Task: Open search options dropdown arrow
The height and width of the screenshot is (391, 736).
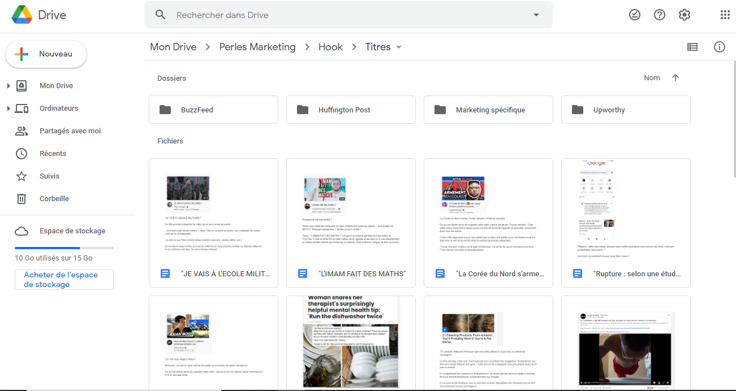Action: (x=536, y=15)
